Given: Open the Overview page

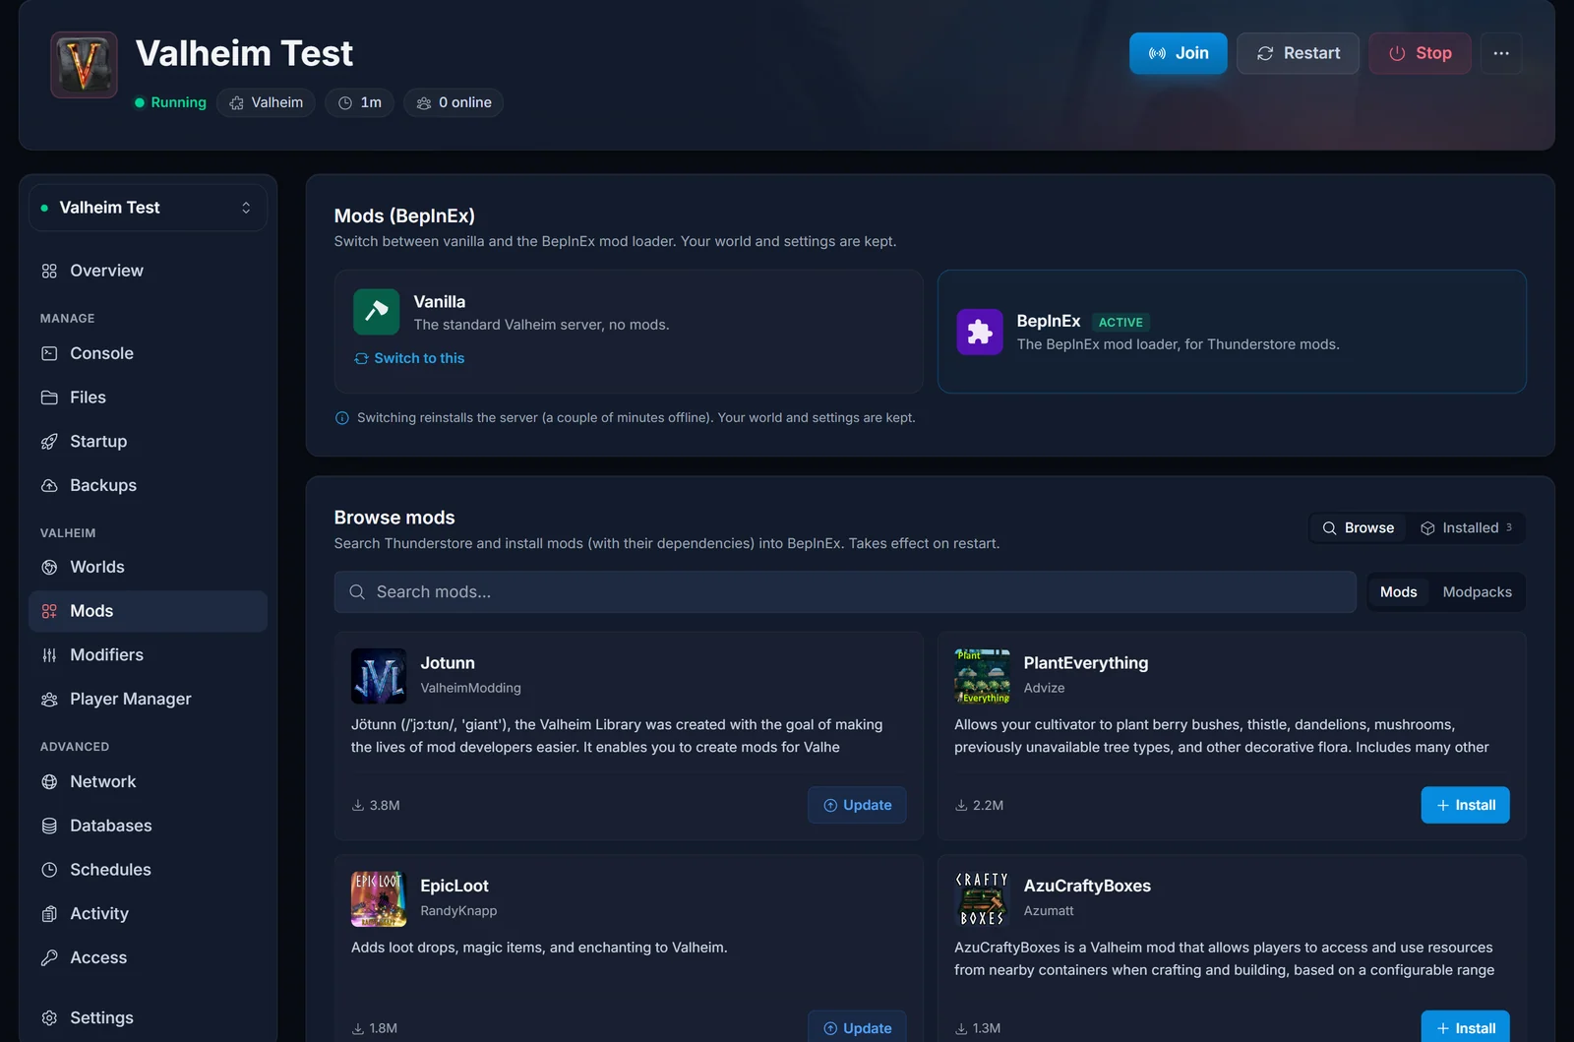Looking at the screenshot, I should point(148,271).
